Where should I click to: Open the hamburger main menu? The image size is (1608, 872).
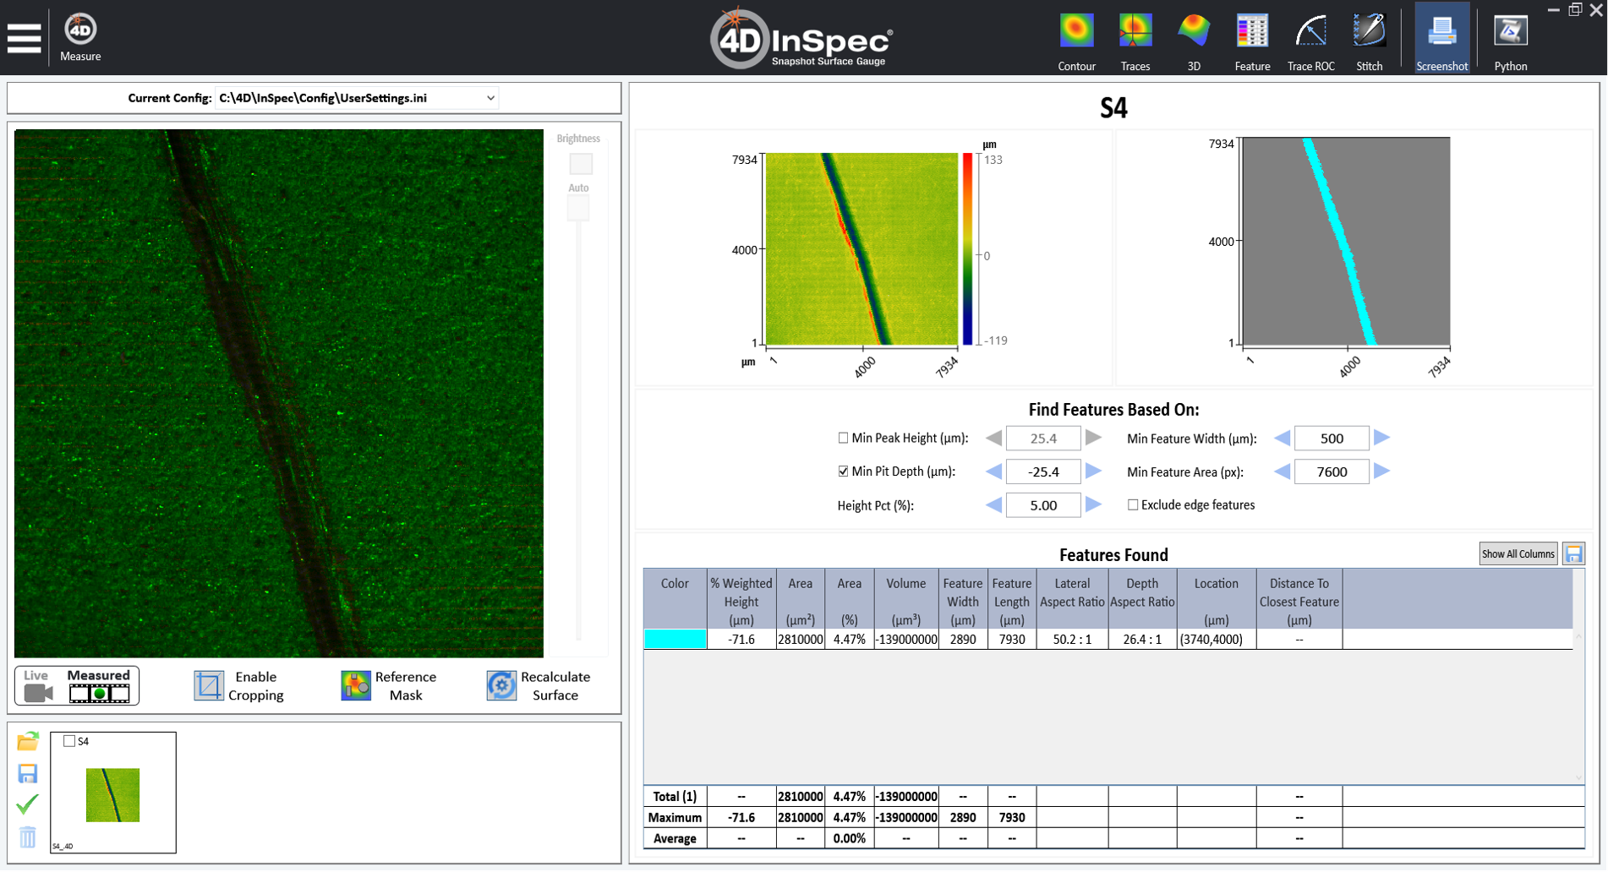click(24, 38)
